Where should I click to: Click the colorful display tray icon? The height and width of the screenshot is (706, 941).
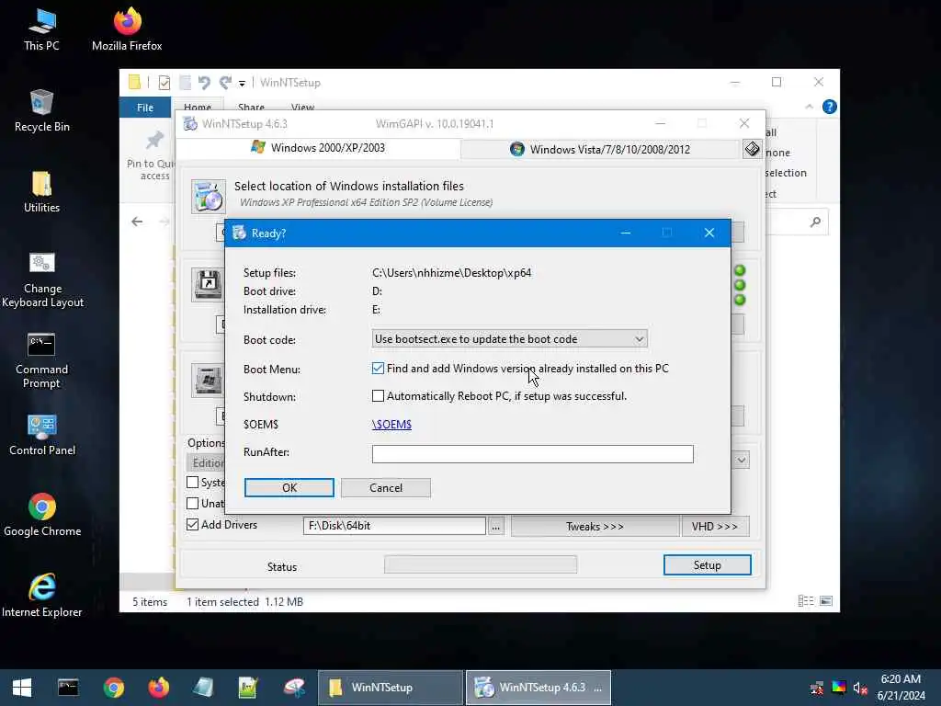point(838,688)
